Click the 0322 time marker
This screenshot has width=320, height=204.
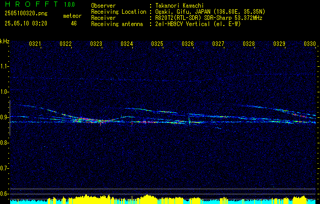click(x=66, y=43)
